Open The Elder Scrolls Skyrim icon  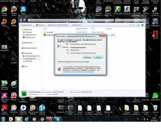tap(155, 11)
